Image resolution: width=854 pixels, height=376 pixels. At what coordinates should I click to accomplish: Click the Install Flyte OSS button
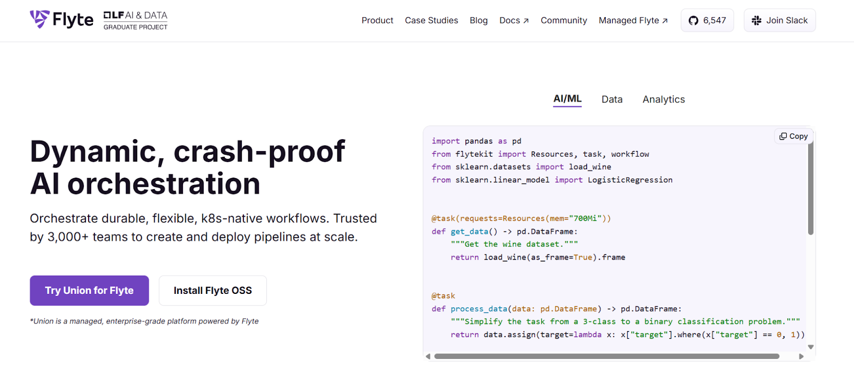[x=212, y=291]
